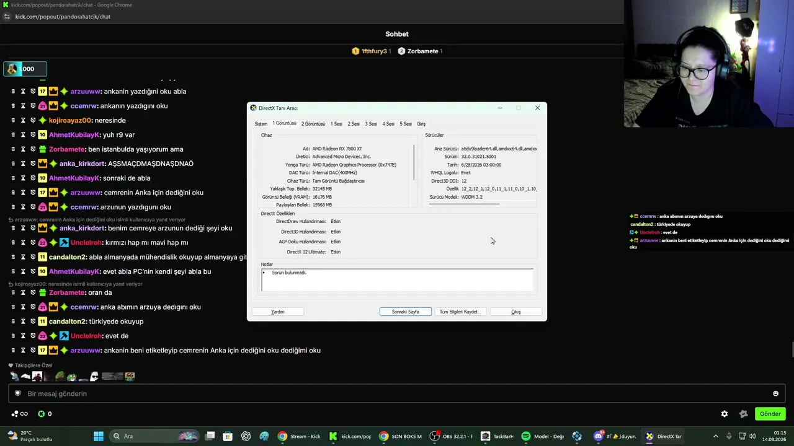Open the emoji picker in message box
This screenshot has width=794, height=446.
pyautogui.click(x=775, y=393)
